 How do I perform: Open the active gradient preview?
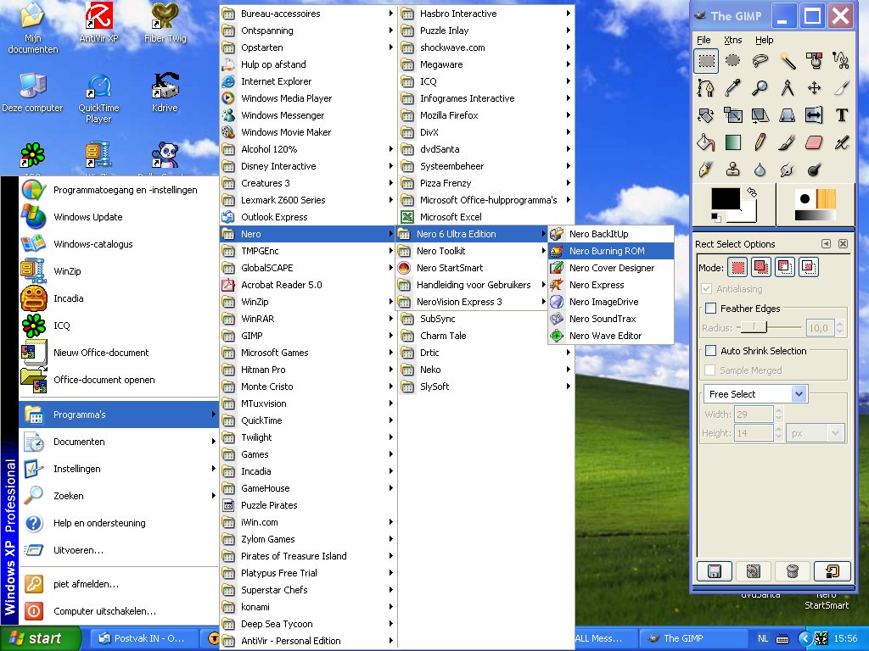815,215
